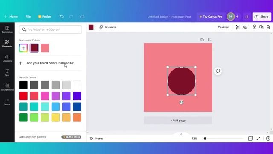Open the Templates sidebar panel
The width and height of the screenshot is (273, 154).
[7, 30]
